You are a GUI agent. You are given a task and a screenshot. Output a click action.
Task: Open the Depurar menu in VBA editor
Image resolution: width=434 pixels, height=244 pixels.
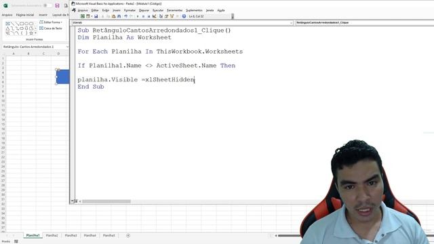144,10
